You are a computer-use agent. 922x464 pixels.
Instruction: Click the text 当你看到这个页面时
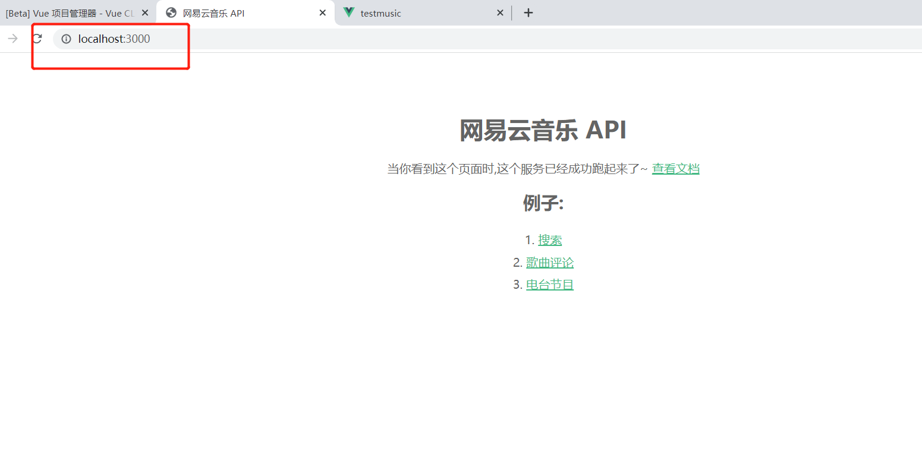[440, 169]
